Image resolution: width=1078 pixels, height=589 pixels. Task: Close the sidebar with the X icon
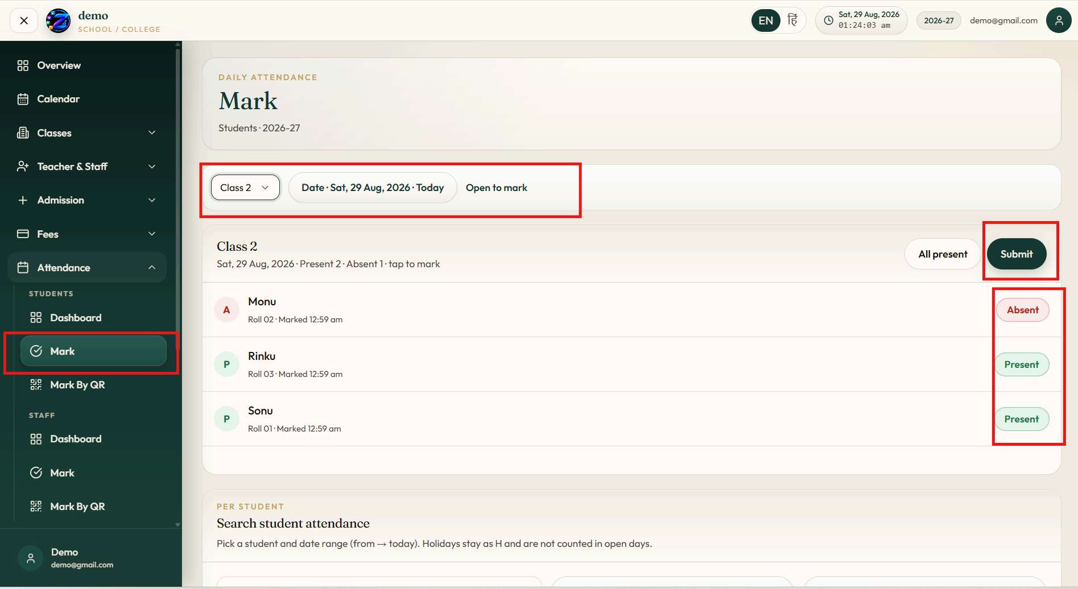(24, 21)
